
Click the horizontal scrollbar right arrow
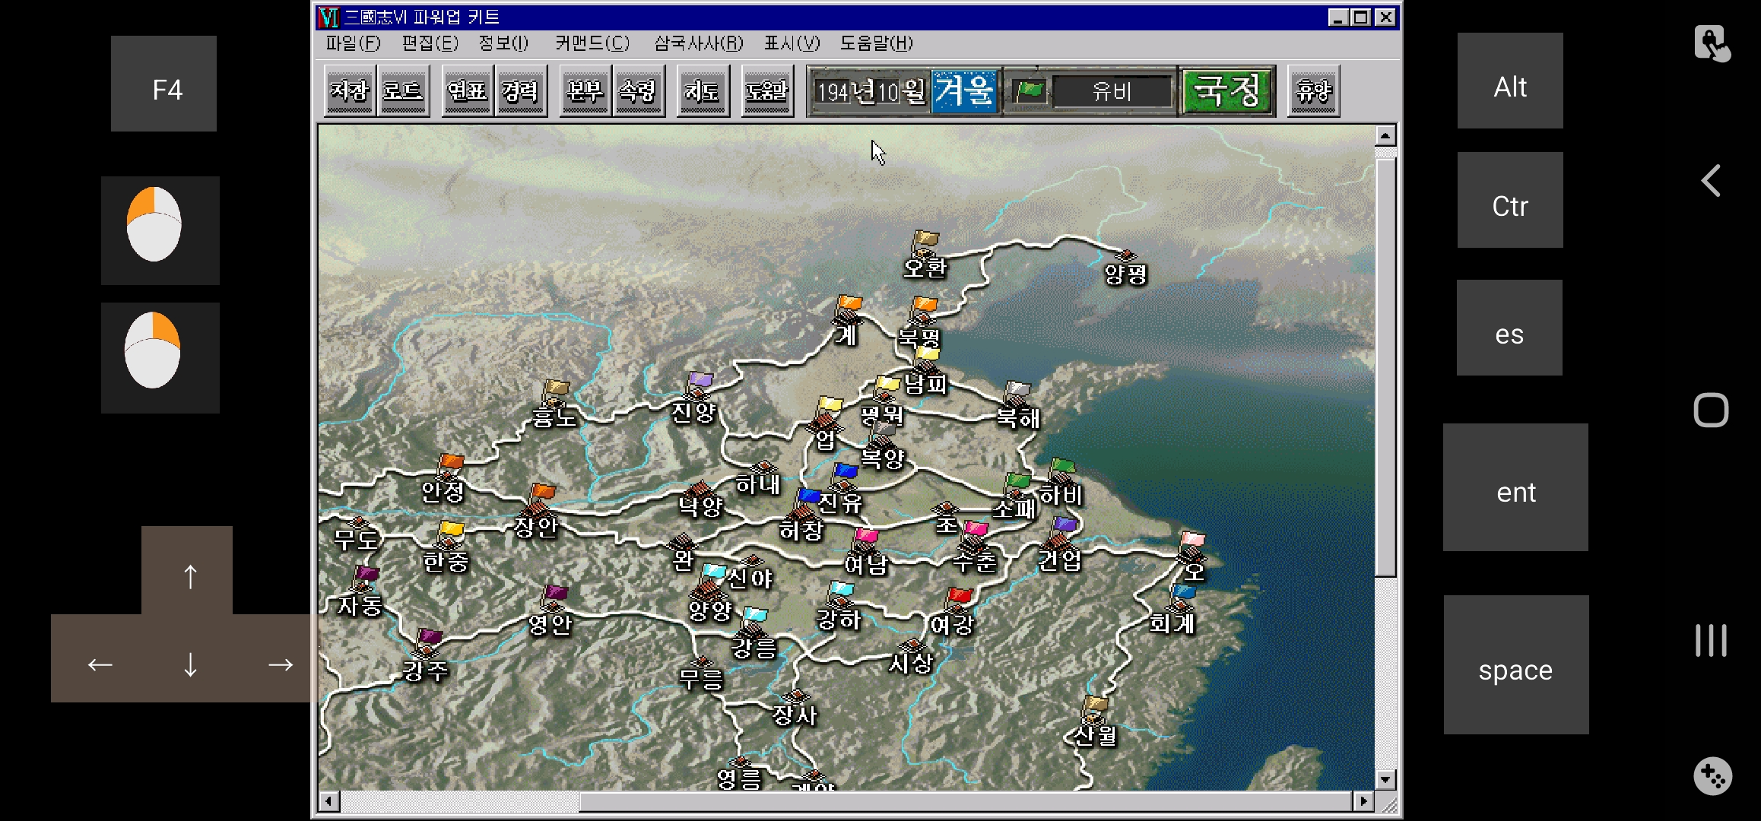pos(1363,801)
